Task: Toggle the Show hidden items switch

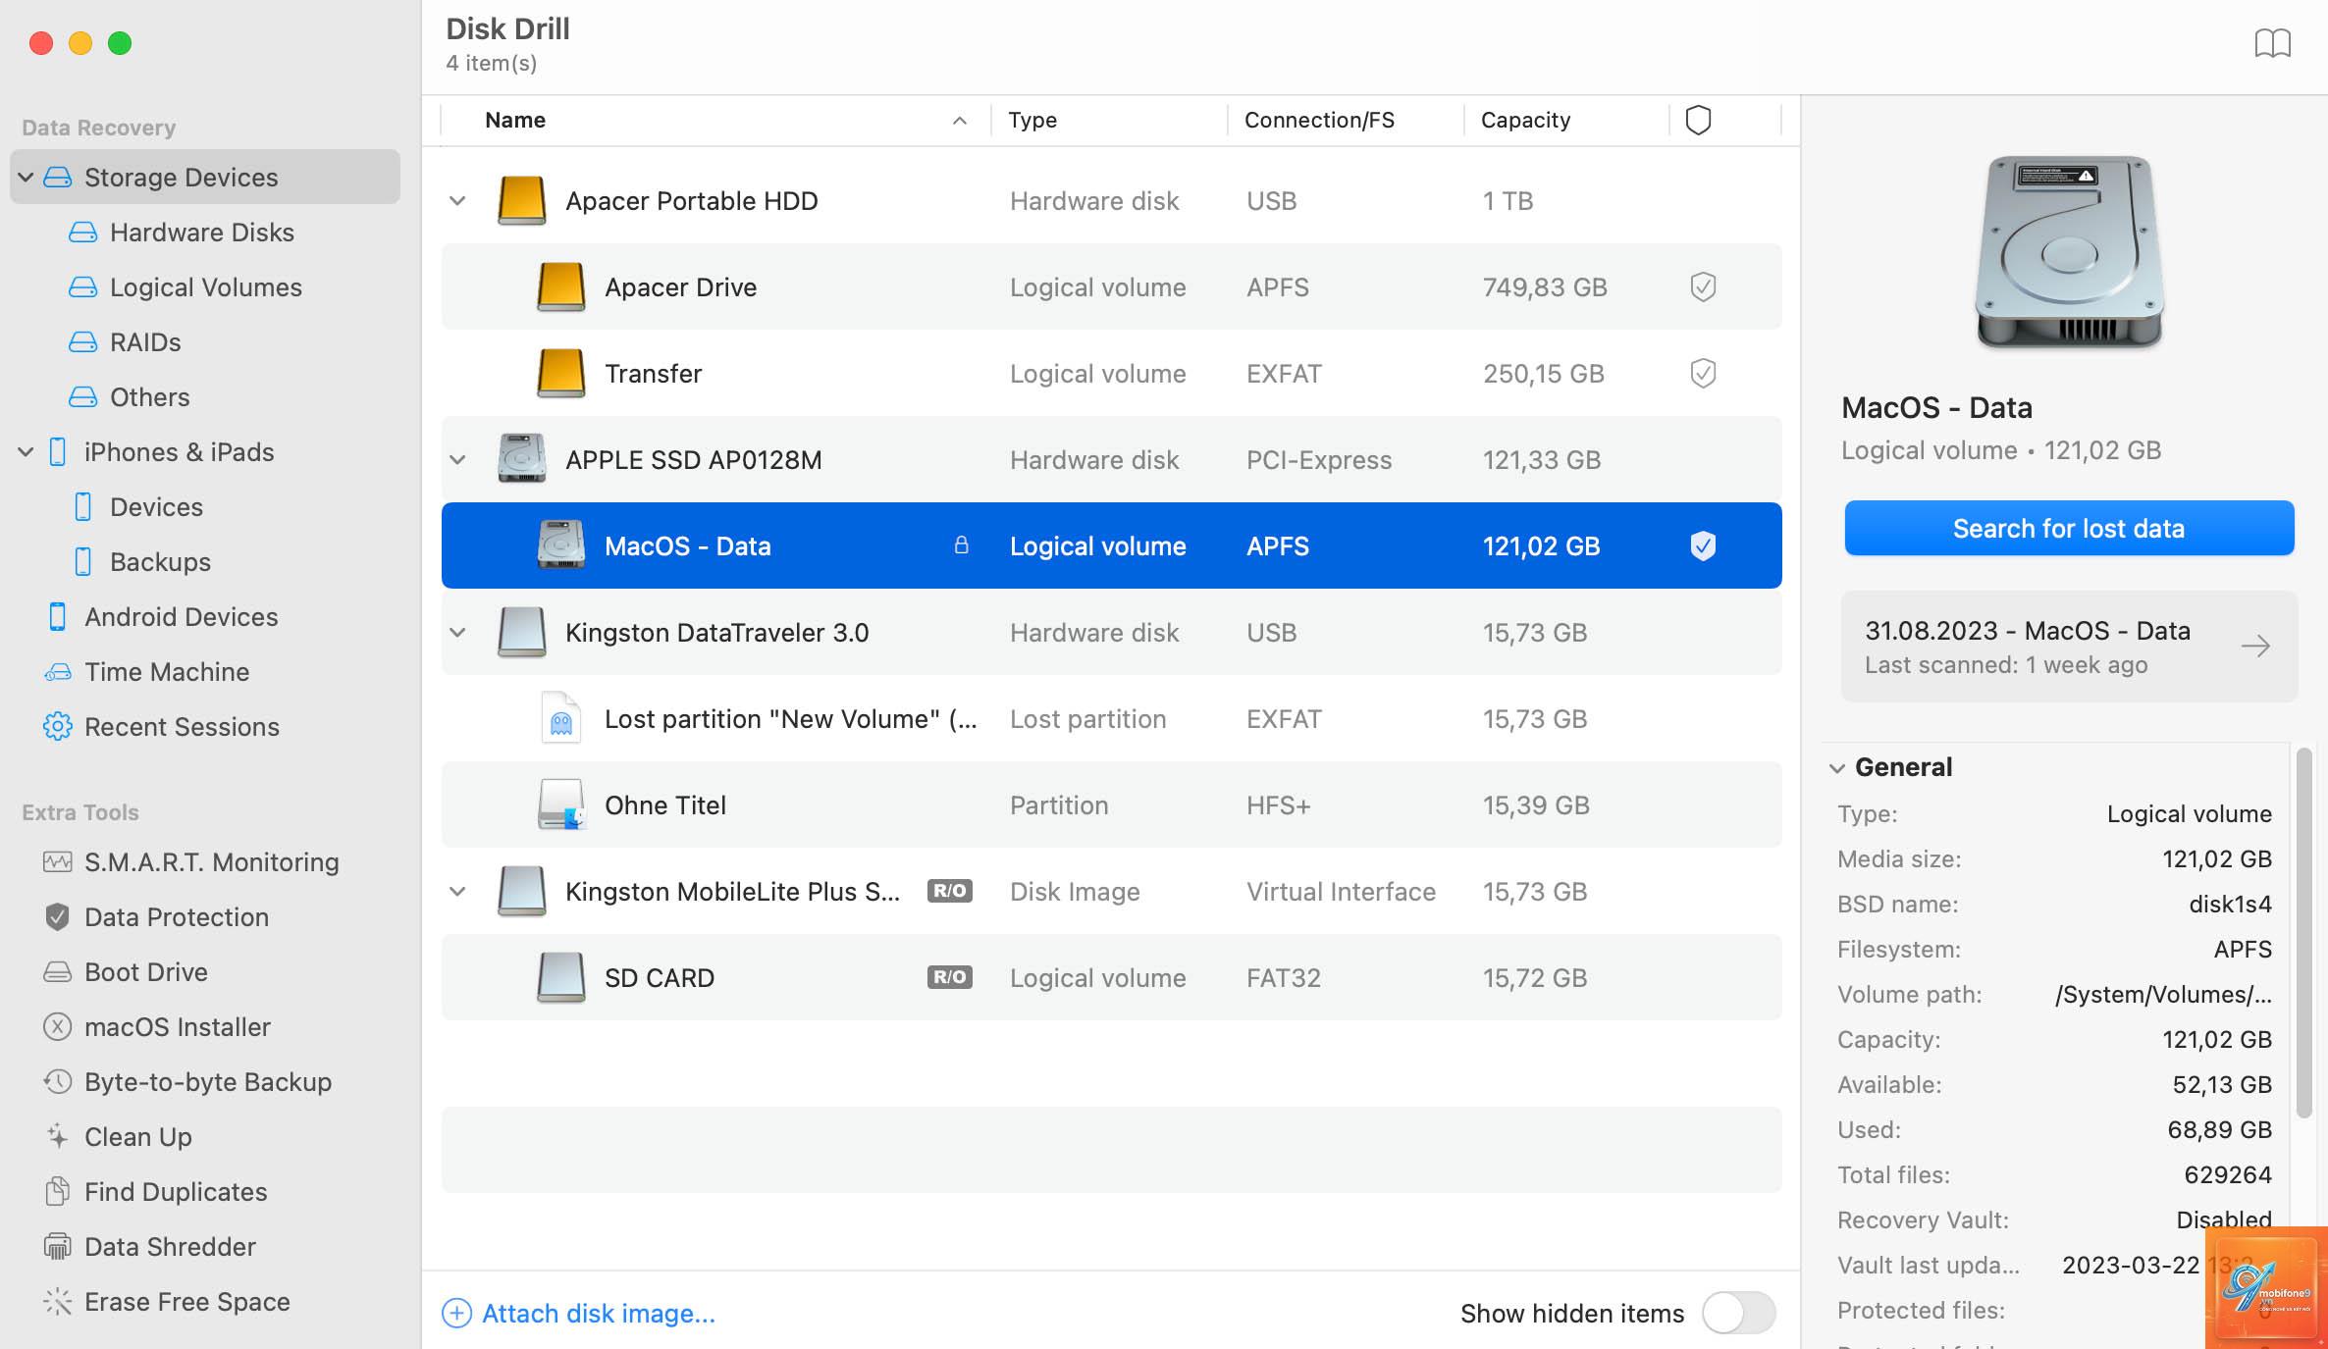Action: [1738, 1313]
